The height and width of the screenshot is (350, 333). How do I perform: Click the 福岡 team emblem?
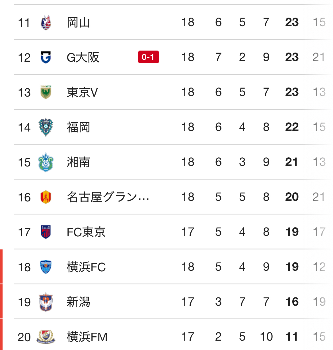(46, 127)
